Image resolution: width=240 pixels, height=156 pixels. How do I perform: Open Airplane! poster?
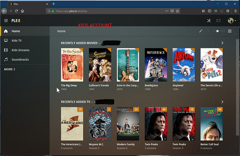pyautogui.click(x=184, y=65)
